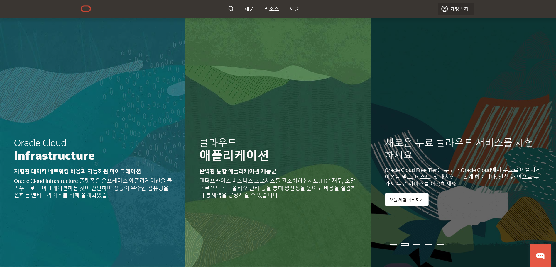Viewport: 556px width, 267px height.
Task: Select the fourth carousel slide indicator
Action: tap(428, 244)
